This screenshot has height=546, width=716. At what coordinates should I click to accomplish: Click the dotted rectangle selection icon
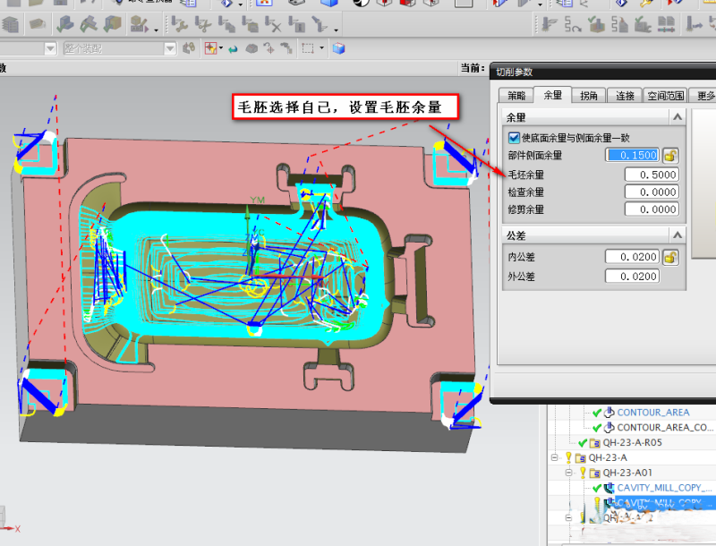pyautogui.click(x=307, y=47)
